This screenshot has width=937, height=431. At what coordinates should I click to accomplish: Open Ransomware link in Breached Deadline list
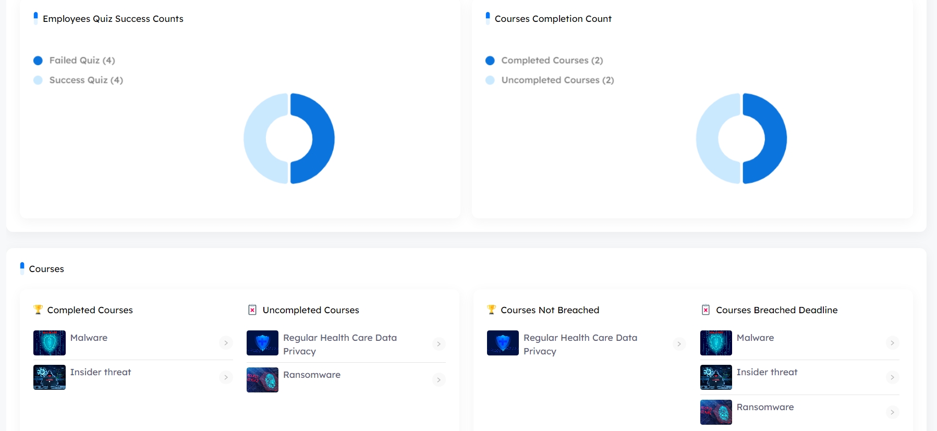[765, 407]
